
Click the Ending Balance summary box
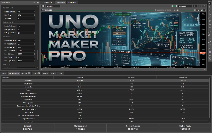pyautogui.click(x=132, y=128)
